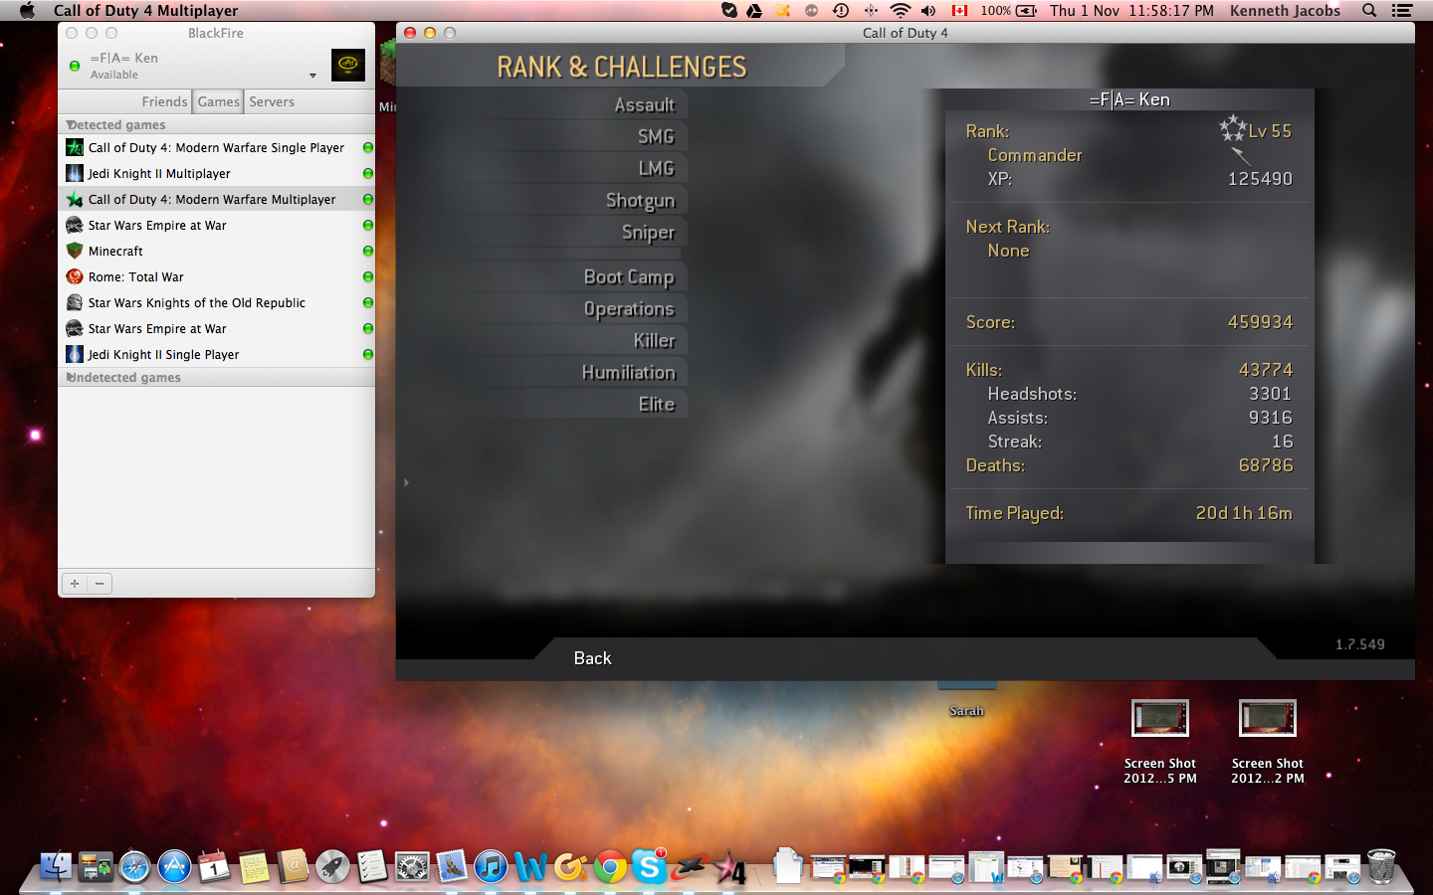Click the Minecraft game icon in BlackFire
The image size is (1433, 895).
(x=75, y=251)
